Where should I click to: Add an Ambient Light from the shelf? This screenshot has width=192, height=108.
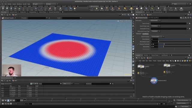pos(158,9)
